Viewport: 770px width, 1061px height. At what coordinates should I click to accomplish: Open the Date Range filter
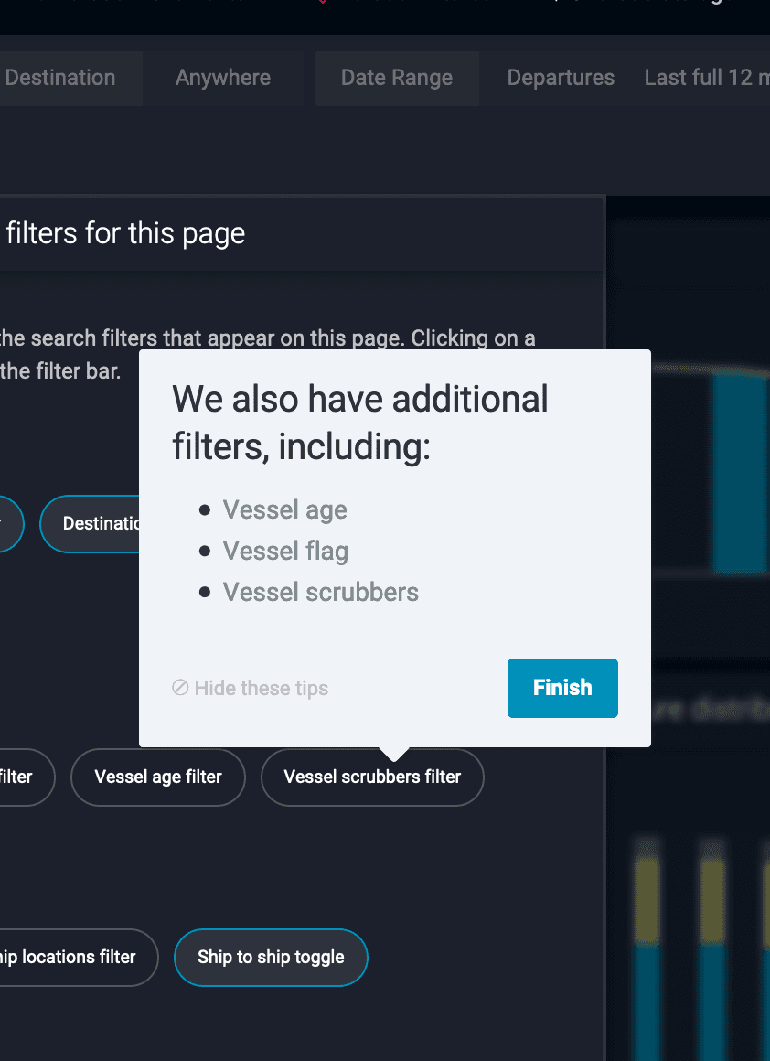(397, 78)
